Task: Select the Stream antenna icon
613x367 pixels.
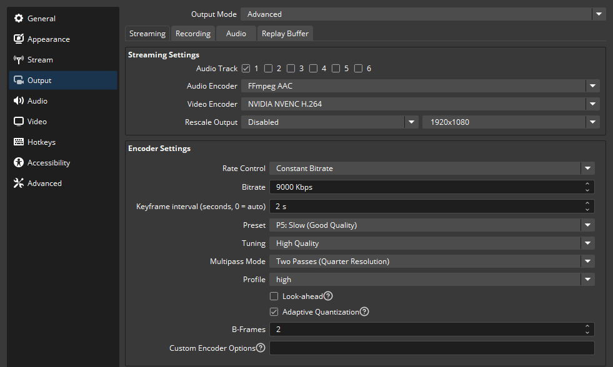Action: (x=19, y=60)
